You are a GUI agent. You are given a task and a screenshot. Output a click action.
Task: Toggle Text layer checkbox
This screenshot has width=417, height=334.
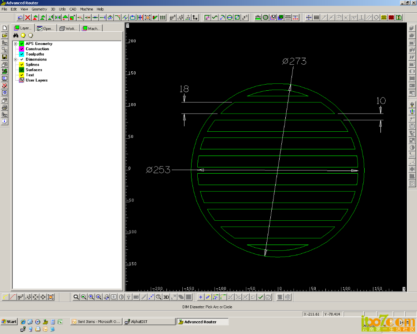(22, 75)
